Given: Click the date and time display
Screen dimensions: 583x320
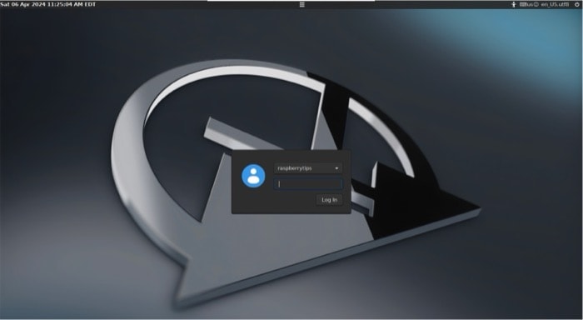Looking at the screenshot, I should [48, 4].
